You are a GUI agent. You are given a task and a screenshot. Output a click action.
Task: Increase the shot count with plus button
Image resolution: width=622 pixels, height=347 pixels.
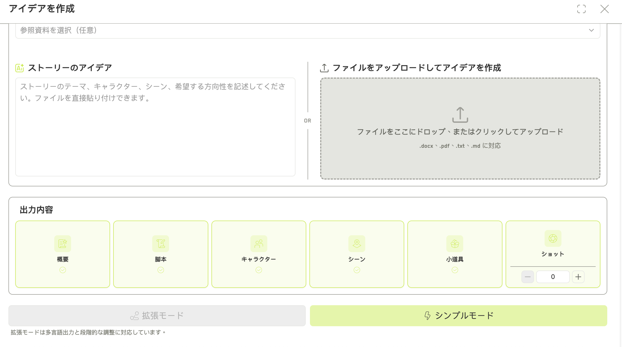[578, 277]
